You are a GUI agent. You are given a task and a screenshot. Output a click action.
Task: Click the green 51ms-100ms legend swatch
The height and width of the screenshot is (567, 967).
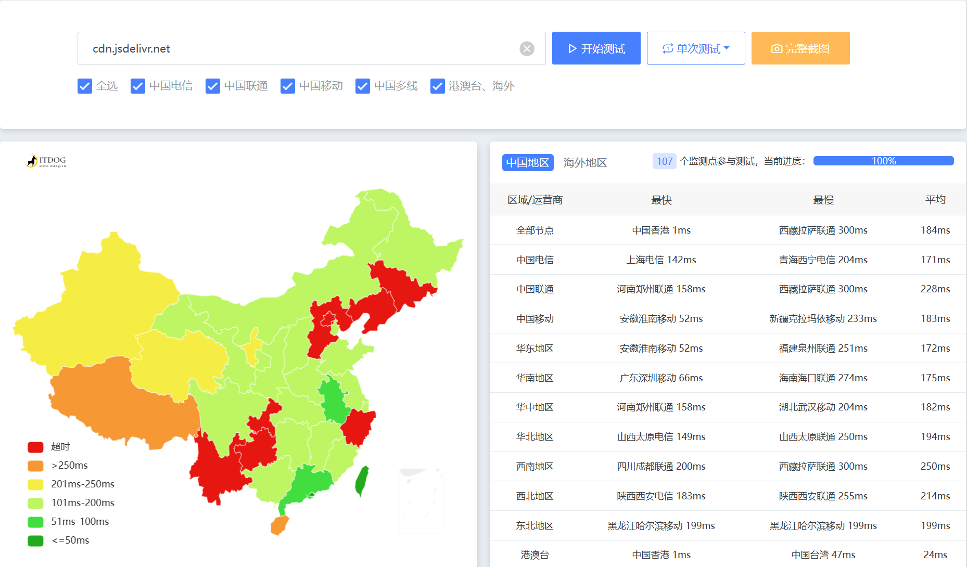[x=35, y=522]
